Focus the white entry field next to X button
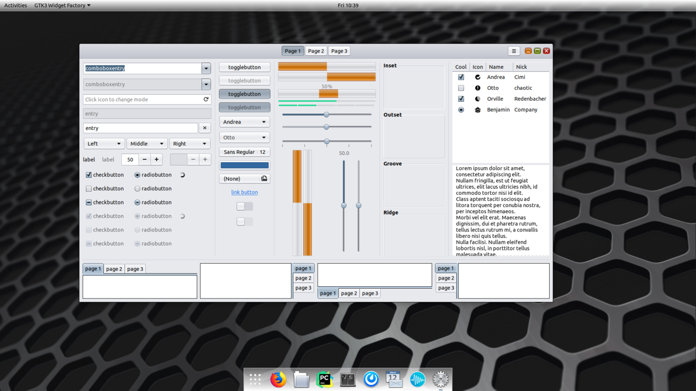 141,128
